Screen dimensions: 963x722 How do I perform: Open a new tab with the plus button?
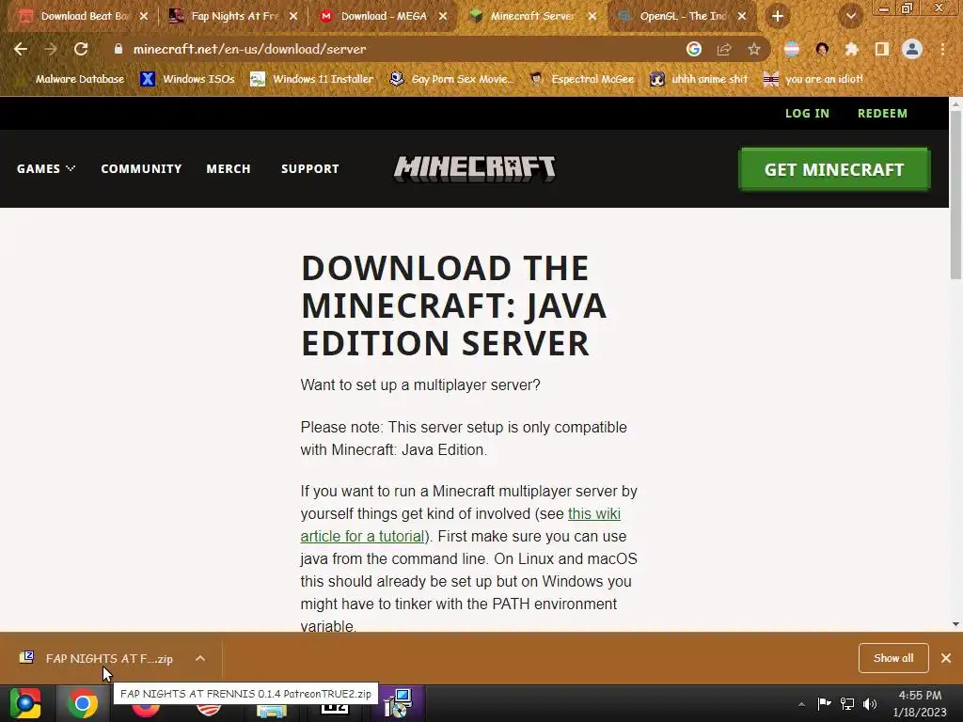[778, 16]
